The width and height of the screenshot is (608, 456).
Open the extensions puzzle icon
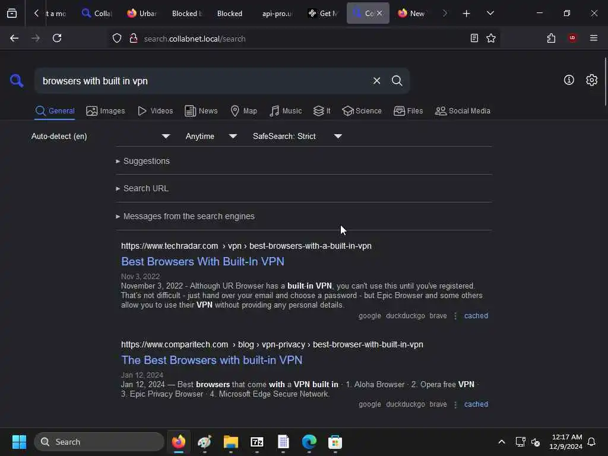(x=551, y=38)
